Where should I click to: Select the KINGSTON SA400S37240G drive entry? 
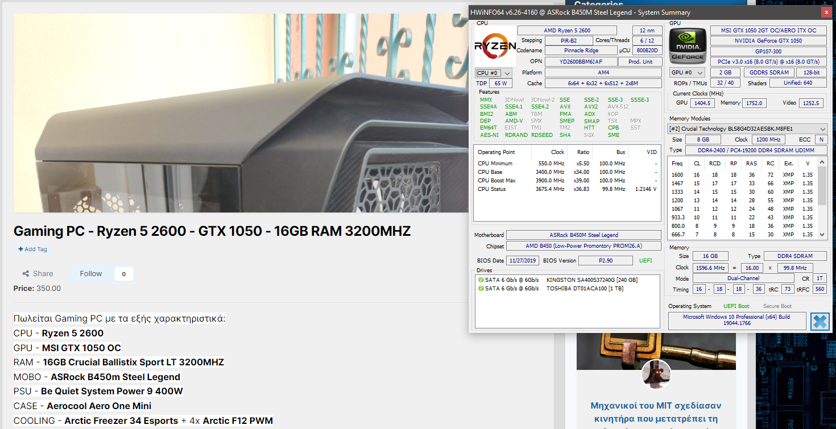591,280
